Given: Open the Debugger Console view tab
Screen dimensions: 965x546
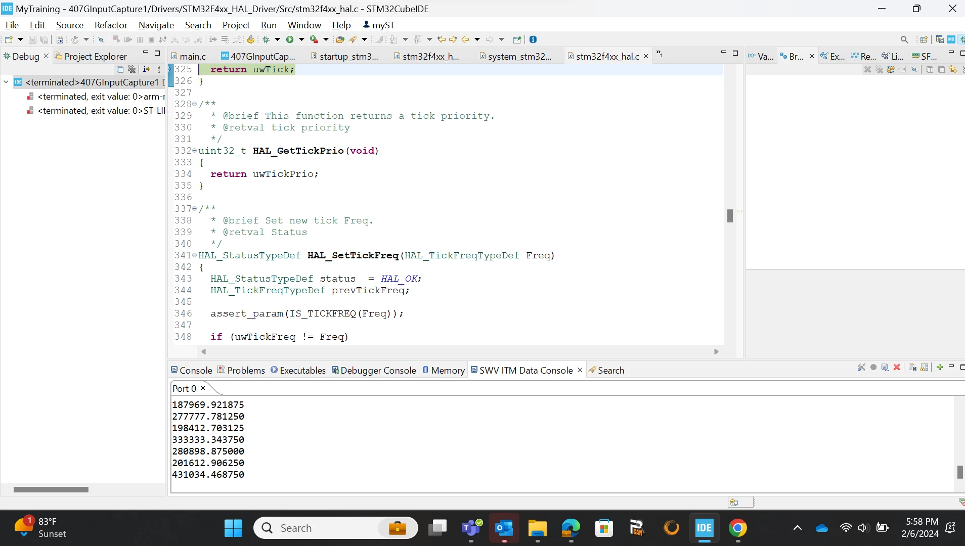Looking at the screenshot, I should point(374,370).
